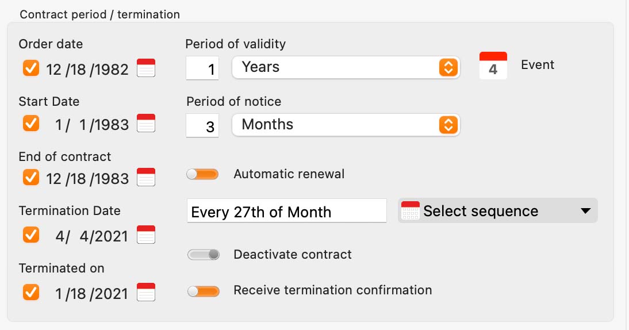Toggle the Termination Date checkbox
This screenshot has width=629, height=330.
pyautogui.click(x=31, y=235)
